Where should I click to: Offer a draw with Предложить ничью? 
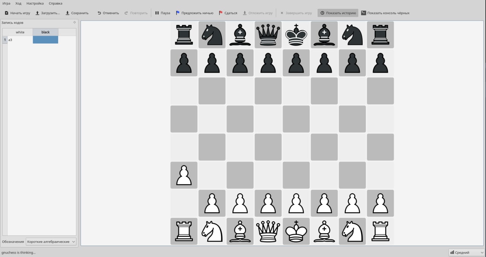pos(194,13)
